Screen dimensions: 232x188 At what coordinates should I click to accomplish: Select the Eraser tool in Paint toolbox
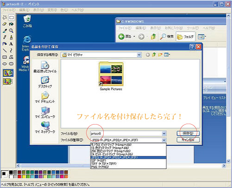click(5, 24)
